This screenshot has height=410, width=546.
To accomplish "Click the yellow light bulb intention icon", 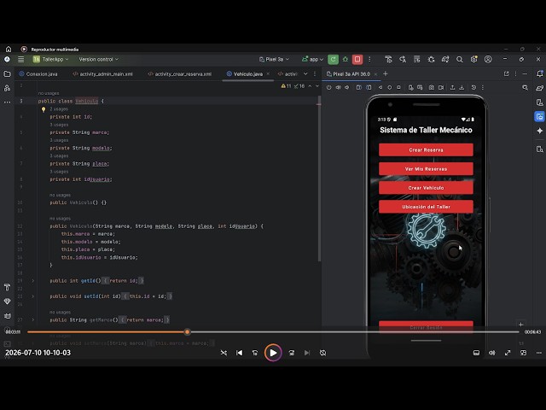I will tap(44, 109).
